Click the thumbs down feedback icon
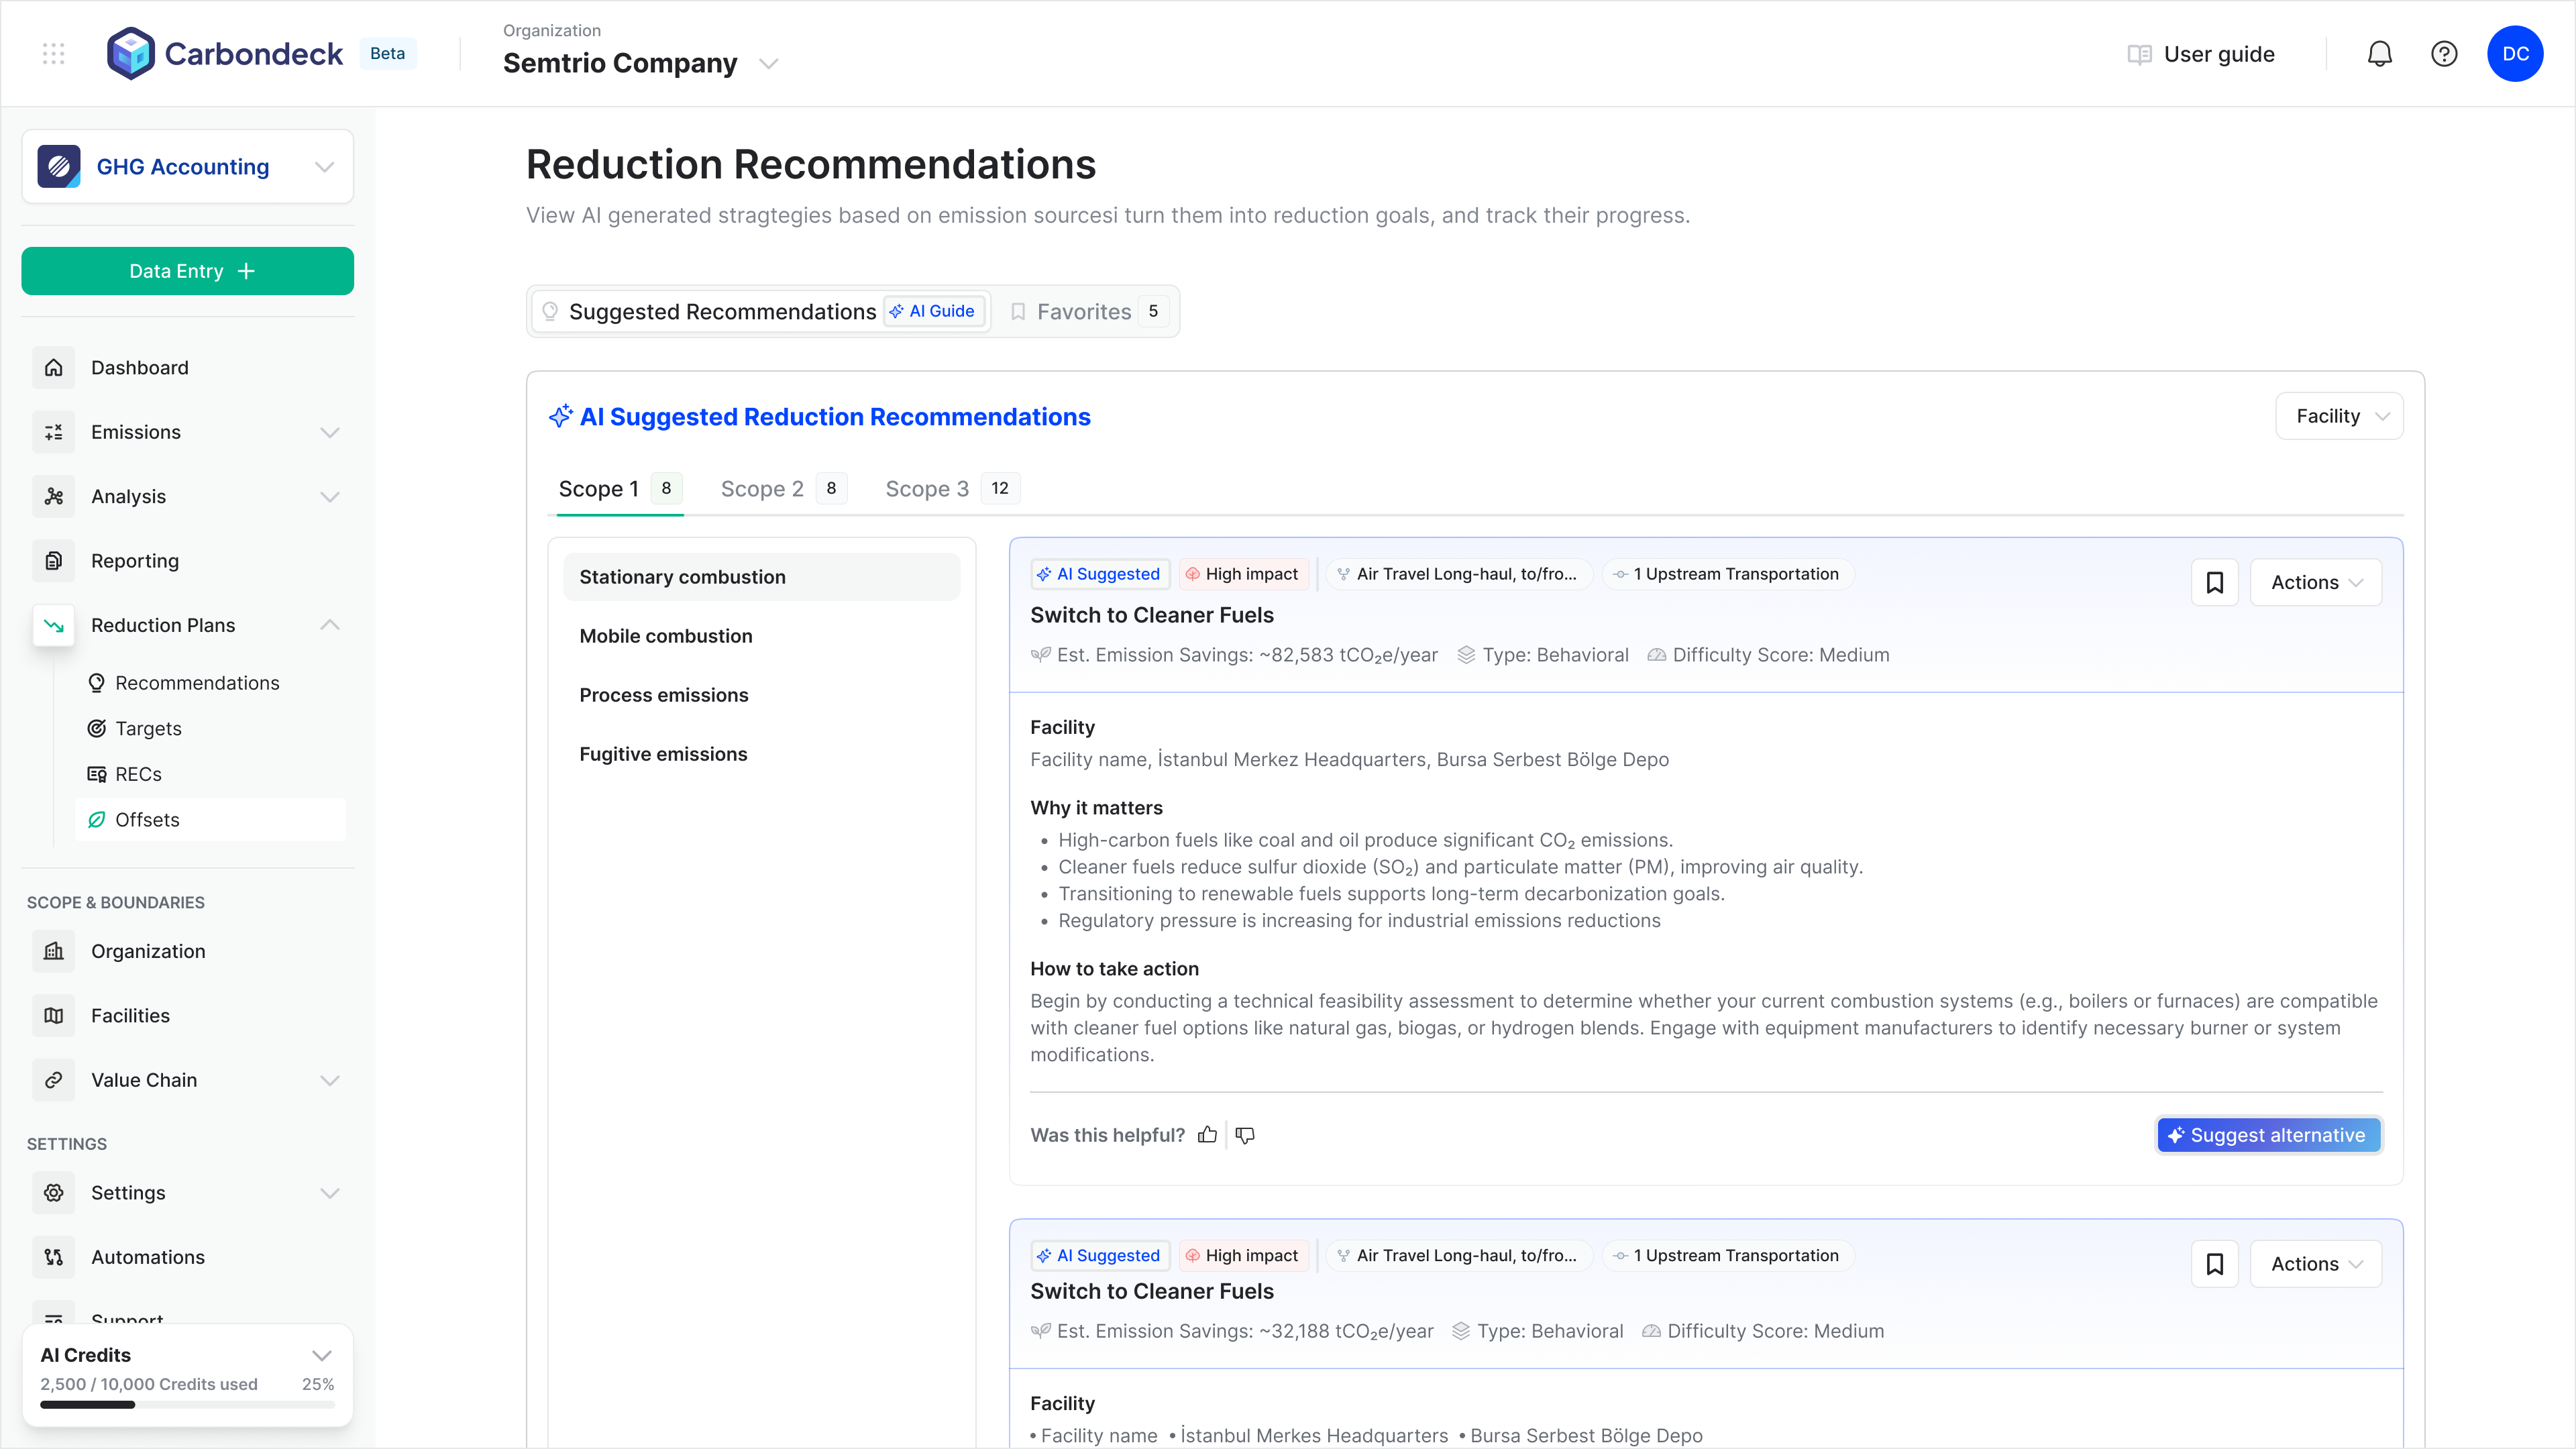Viewport: 2576px width, 1449px height. [1245, 1135]
